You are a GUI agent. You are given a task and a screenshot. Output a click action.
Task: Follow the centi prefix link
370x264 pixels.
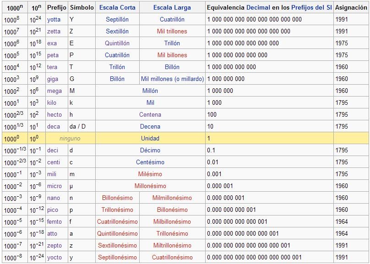pos(53,162)
